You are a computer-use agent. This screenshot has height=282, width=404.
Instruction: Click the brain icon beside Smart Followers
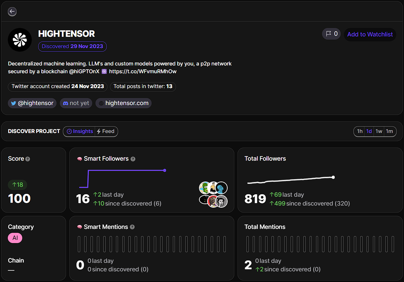click(80, 159)
